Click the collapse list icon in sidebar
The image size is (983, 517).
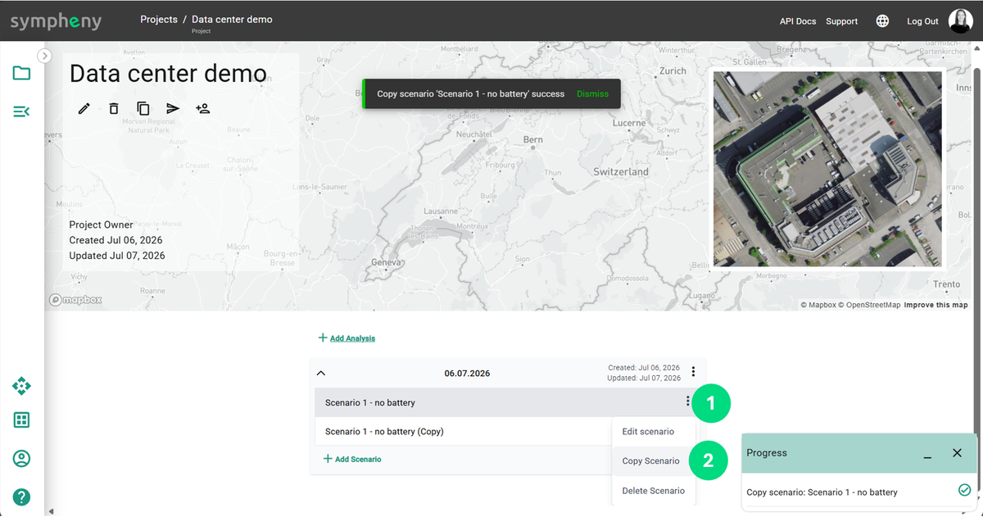21,111
